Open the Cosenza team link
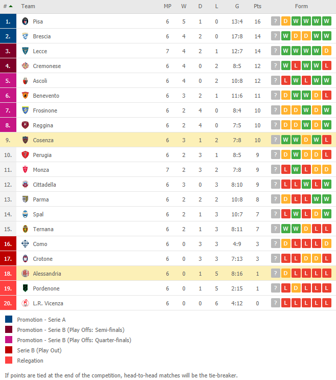This screenshot has width=336, height=380. click(x=43, y=140)
